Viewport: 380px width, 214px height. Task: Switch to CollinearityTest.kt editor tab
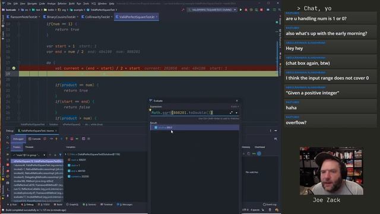[97, 17]
